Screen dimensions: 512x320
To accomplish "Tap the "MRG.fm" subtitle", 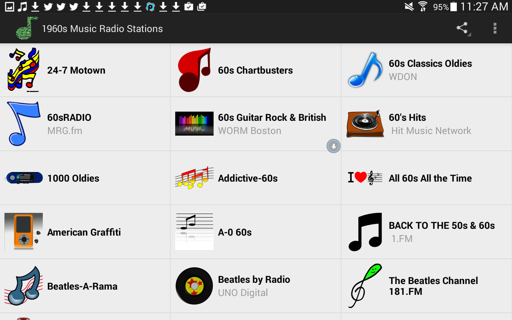I will click(65, 131).
